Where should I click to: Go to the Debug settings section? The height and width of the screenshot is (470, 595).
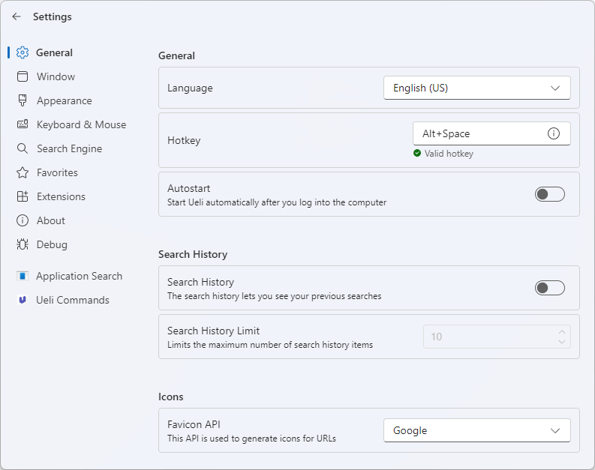[x=52, y=244]
